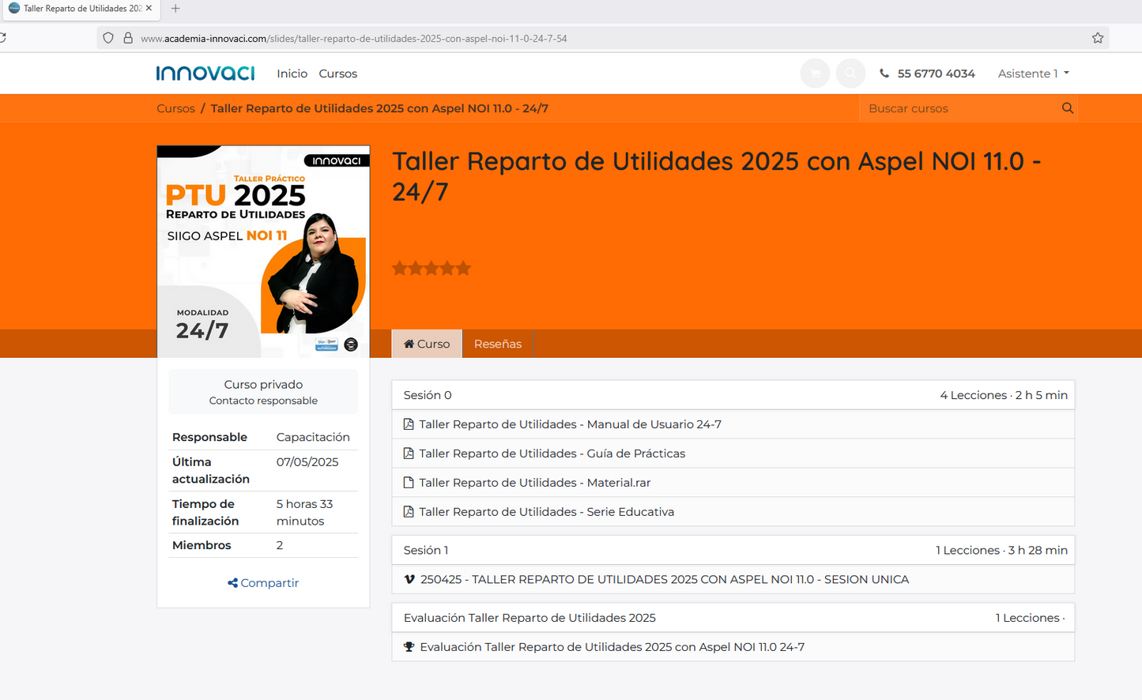Click the Compartir share link
This screenshot has height=700, width=1142.
click(263, 583)
